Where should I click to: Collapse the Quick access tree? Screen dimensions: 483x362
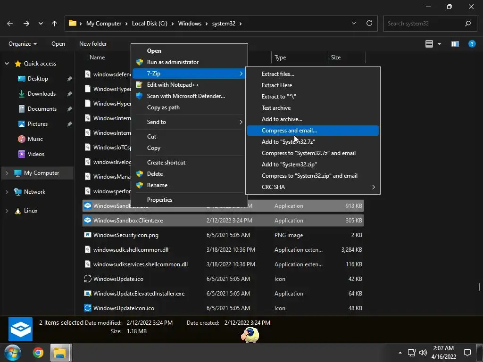click(7, 64)
